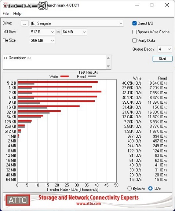Open the File Size 256 MB dropdown
Image resolution: width=175 pixels, height=211 pixels.
click(x=42, y=40)
